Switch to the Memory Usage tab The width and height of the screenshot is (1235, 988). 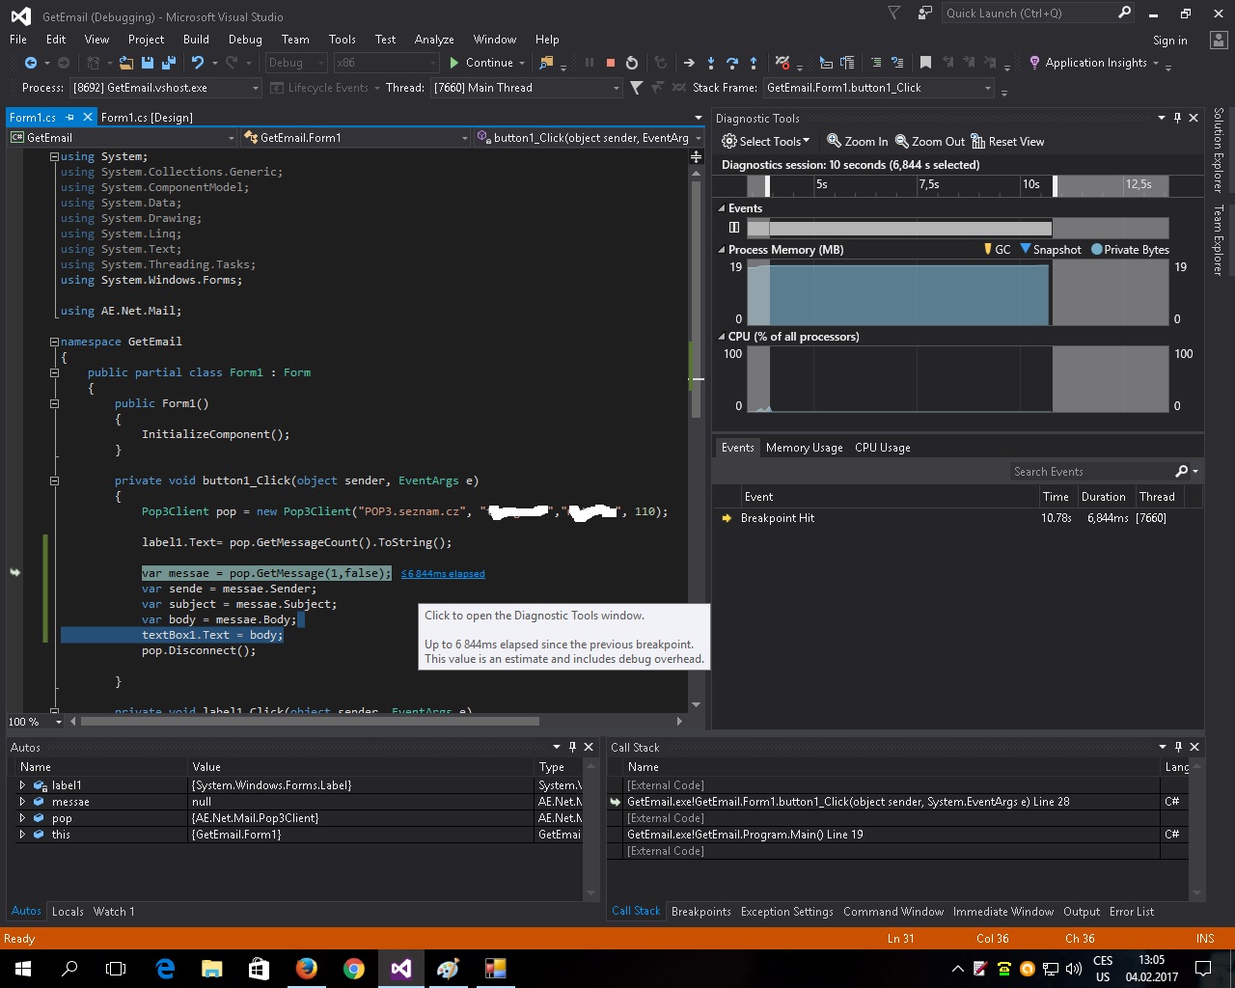(x=804, y=448)
